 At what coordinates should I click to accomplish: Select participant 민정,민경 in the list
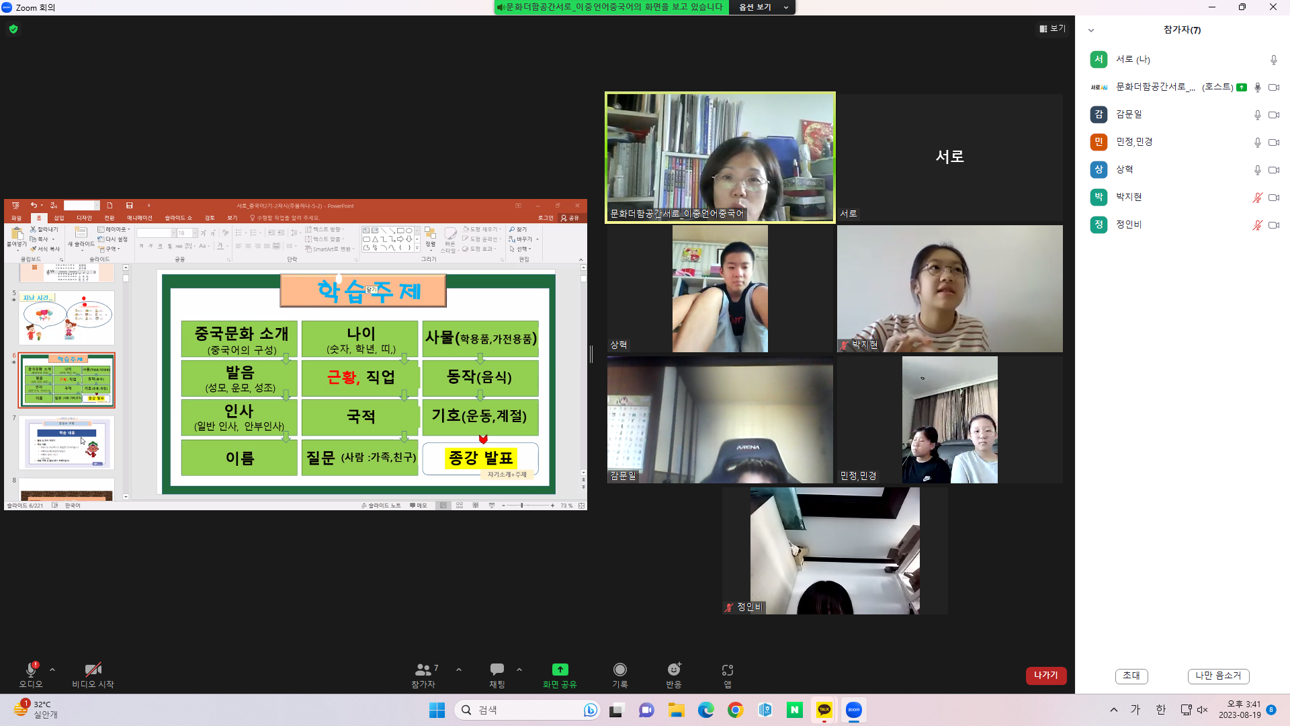pos(1182,142)
